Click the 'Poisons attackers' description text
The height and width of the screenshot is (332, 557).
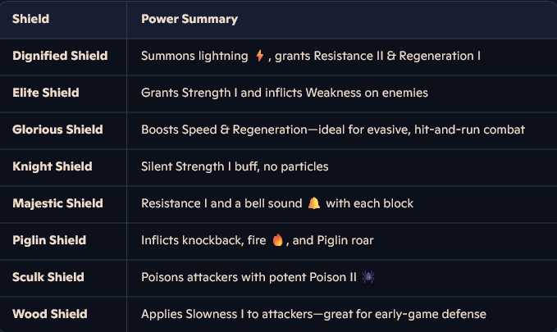(249, 277)
